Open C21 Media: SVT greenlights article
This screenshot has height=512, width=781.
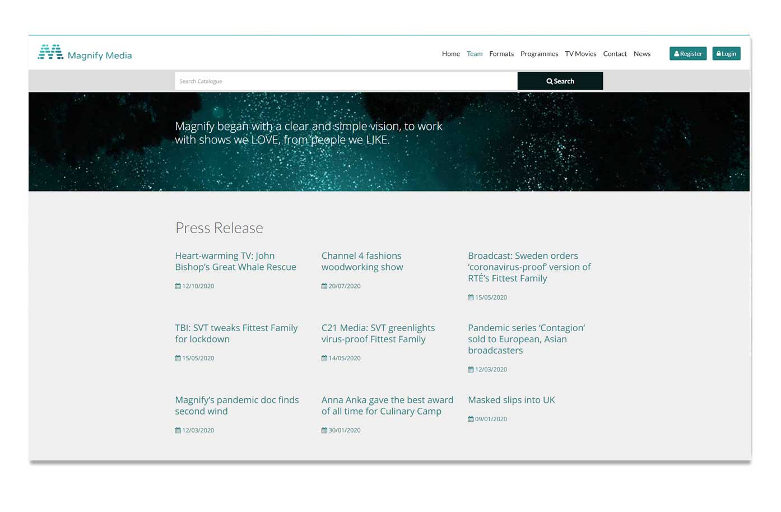click(x=378, y=333)
